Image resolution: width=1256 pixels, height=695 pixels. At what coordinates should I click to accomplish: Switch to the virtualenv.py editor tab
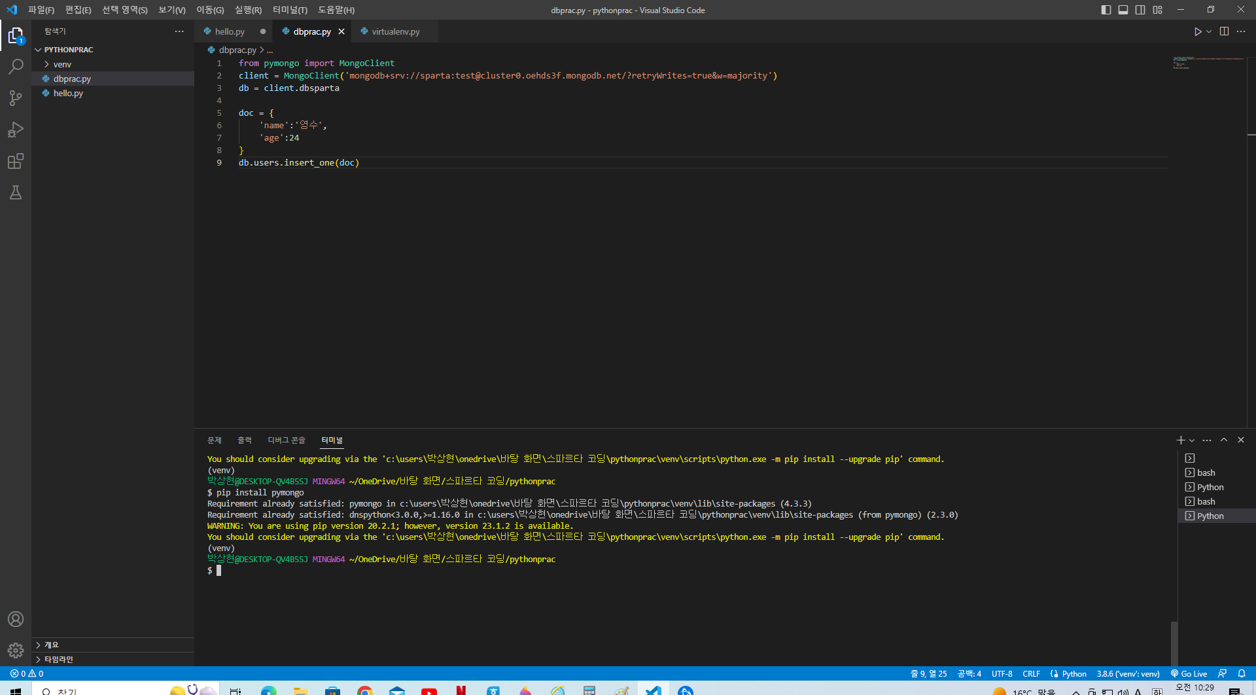point(396,31)
